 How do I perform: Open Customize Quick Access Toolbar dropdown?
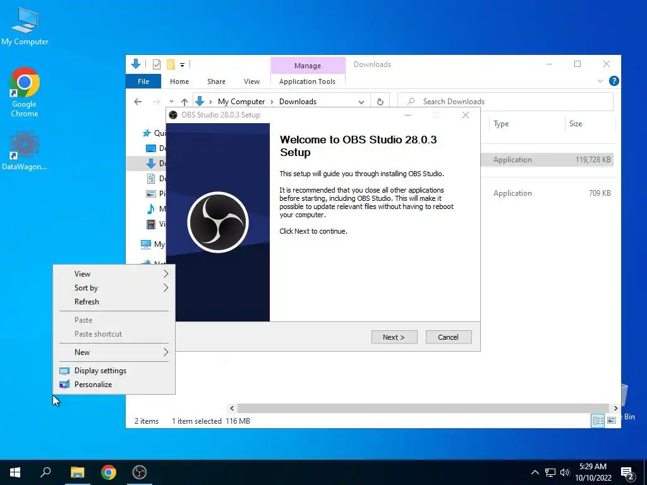(x=182, y=65)
